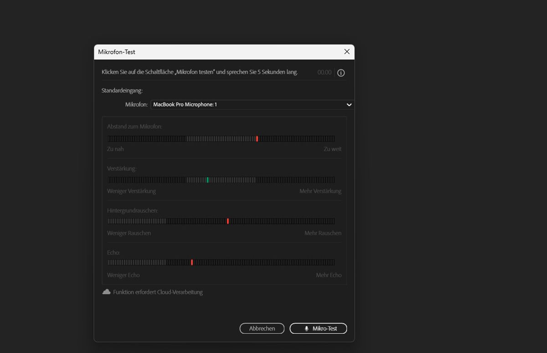Click the 00.00 timer readout
The width and height of the screenshot is (547, 353).
point(325,72)
